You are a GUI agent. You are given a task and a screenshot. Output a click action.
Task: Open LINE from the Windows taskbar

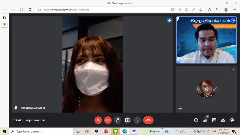115,131
